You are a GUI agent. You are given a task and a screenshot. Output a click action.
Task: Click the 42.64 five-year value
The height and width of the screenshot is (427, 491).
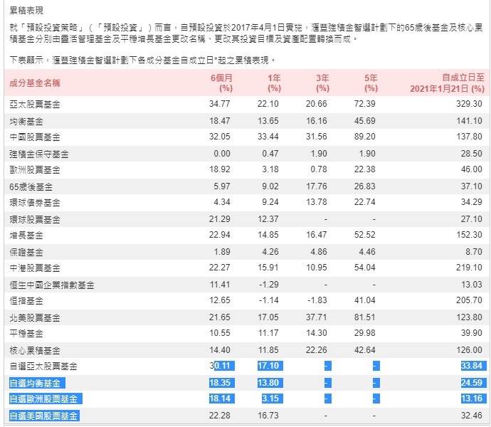click(x=365, y=350)
